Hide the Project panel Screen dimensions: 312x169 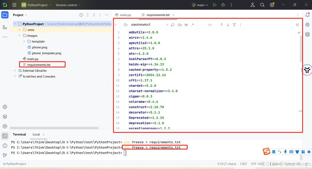[107, 15]
